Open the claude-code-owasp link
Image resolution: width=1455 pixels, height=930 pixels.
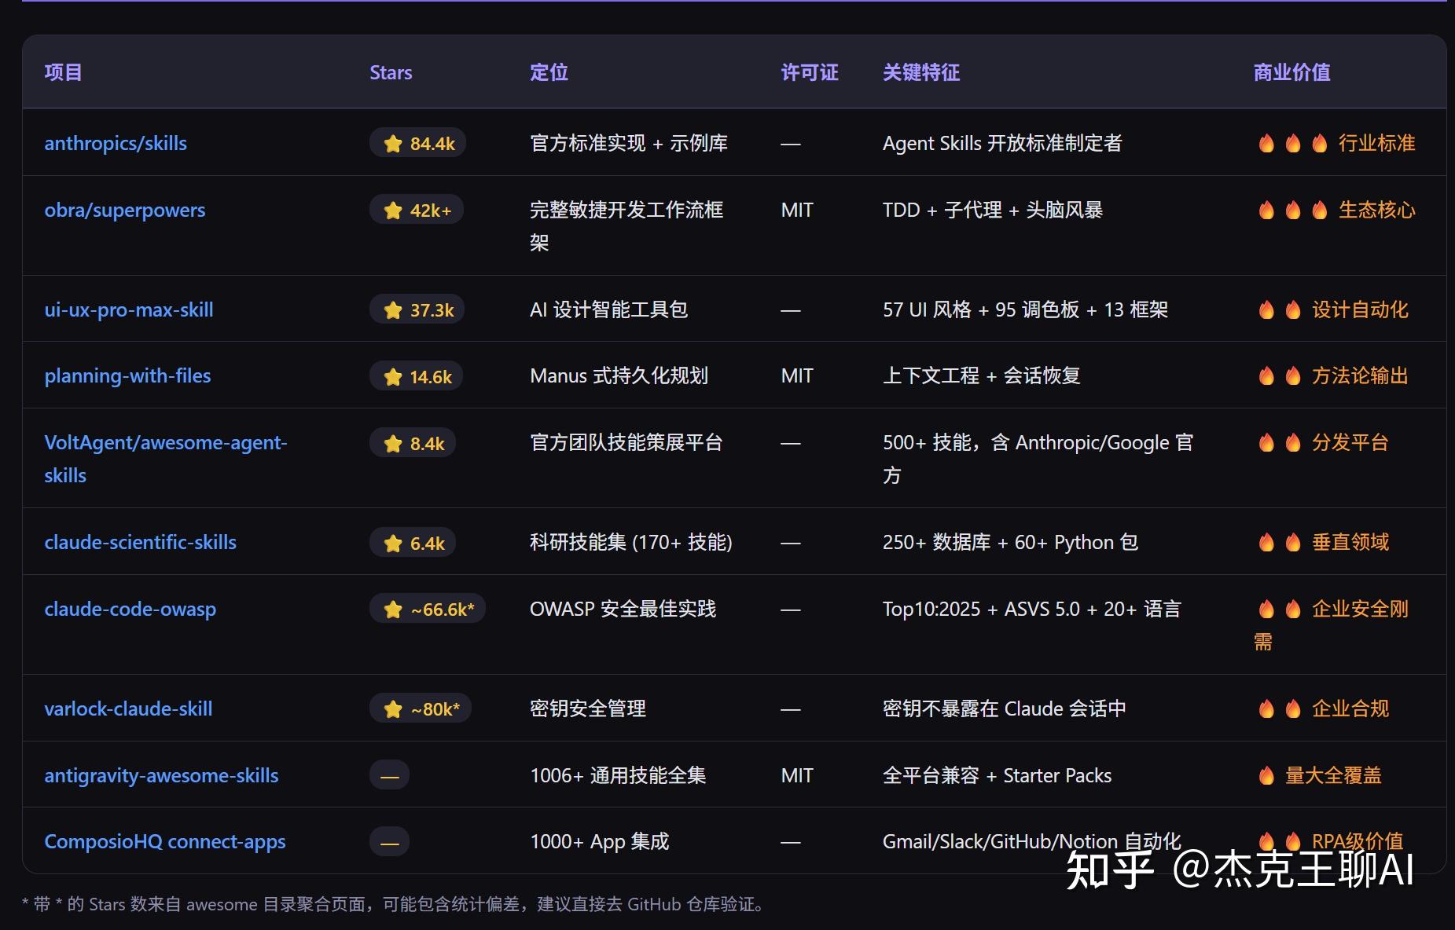pyautogui.click(x=130, y=609)
